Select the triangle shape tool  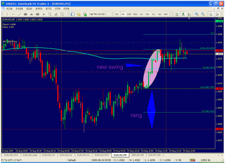click(x=31, y=14)
